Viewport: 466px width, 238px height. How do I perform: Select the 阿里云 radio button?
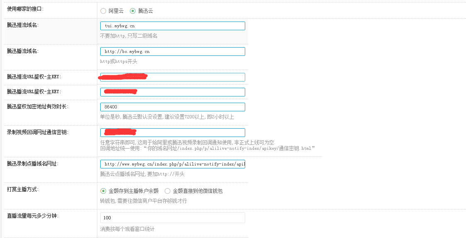[103, 11]
